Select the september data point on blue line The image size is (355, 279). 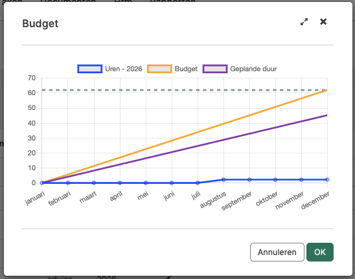tap(249, 180)
